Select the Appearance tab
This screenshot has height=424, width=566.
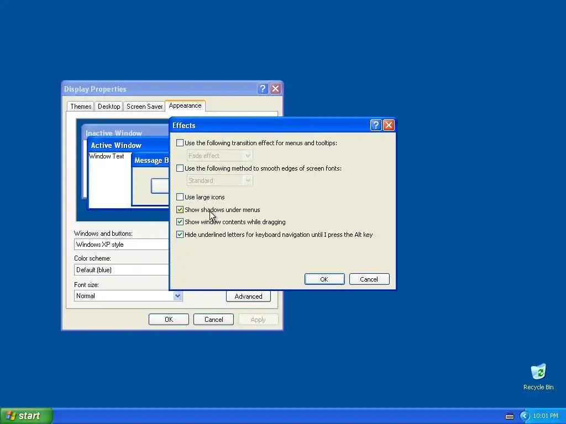(185, 105)
